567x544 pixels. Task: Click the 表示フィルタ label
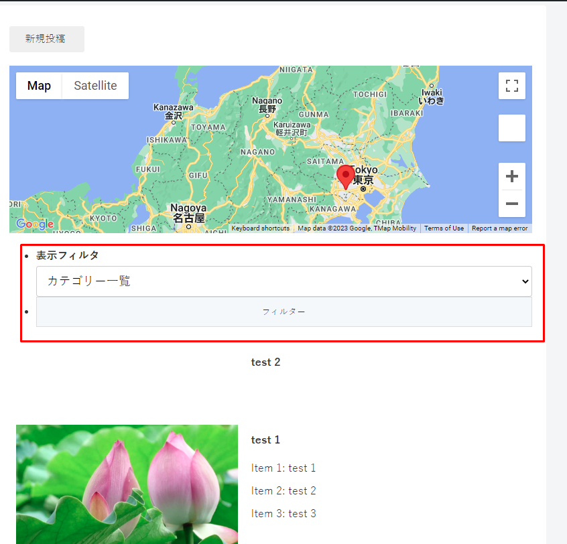(x=67, y=255)
